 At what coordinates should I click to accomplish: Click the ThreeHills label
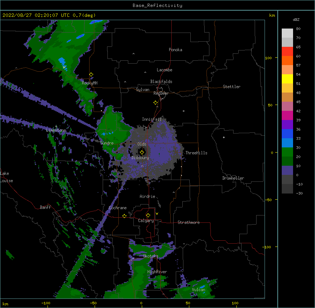tap(196, 153)
